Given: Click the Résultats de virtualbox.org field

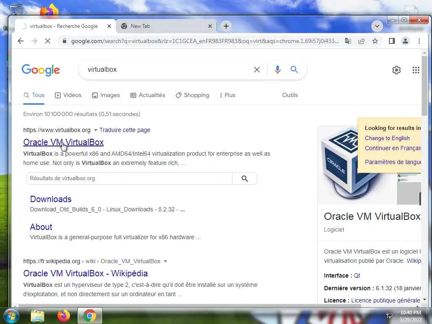Looking at the screenshot, I should click(x=130, y=178).
